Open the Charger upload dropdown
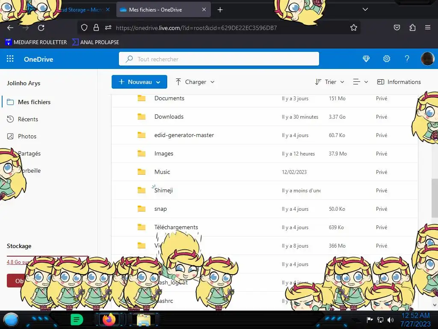This screenshot has width=438, height=329. tap(195, 82)
